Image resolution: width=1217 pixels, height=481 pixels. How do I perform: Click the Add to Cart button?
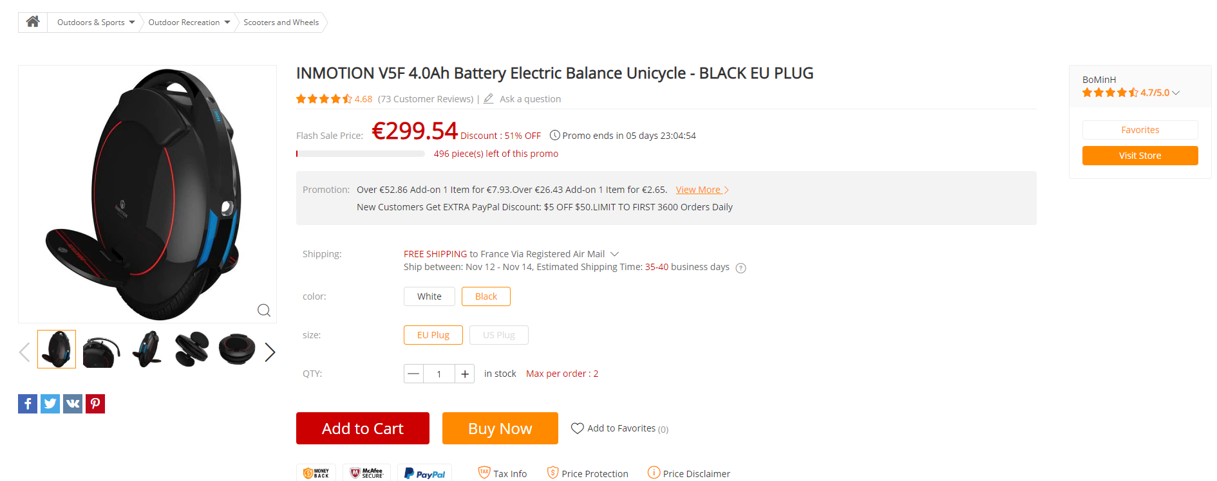pyautogui.click(x=363, y=428)
